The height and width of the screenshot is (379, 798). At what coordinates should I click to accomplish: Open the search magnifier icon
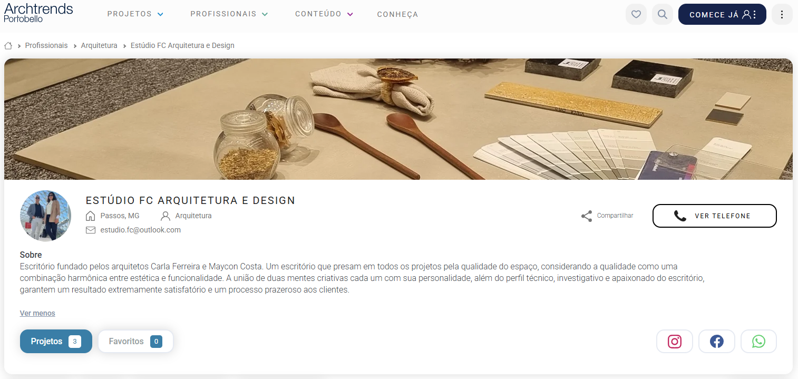(x=663, y=14)
